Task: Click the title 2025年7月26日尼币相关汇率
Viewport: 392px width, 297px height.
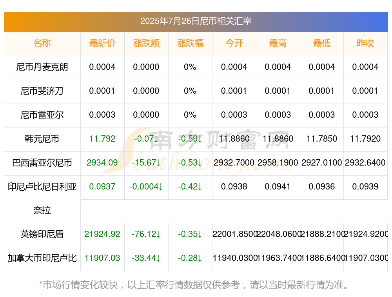Action: (x=196, y=21)
